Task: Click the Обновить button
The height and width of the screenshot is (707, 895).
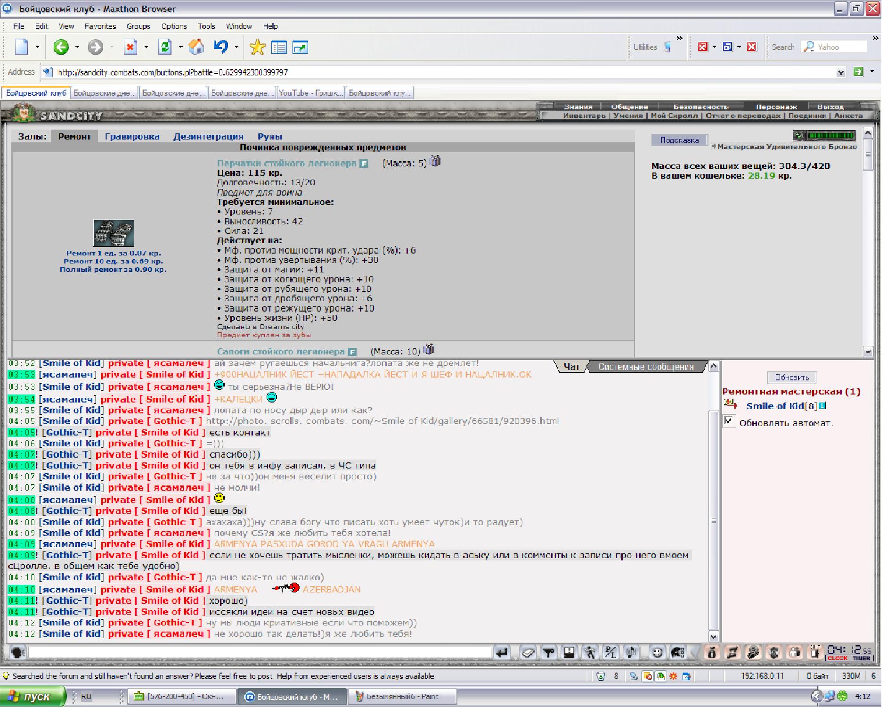Action: pos(792,378)
